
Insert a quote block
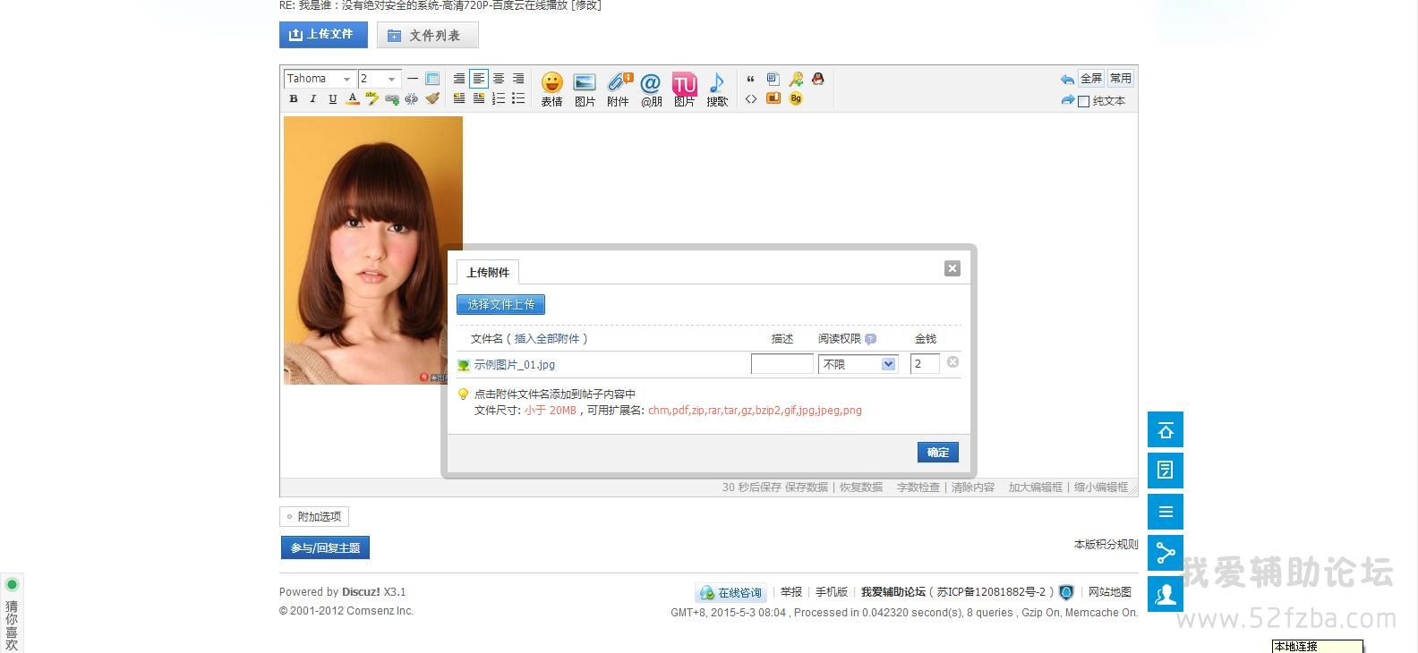[x=751, y=79]
